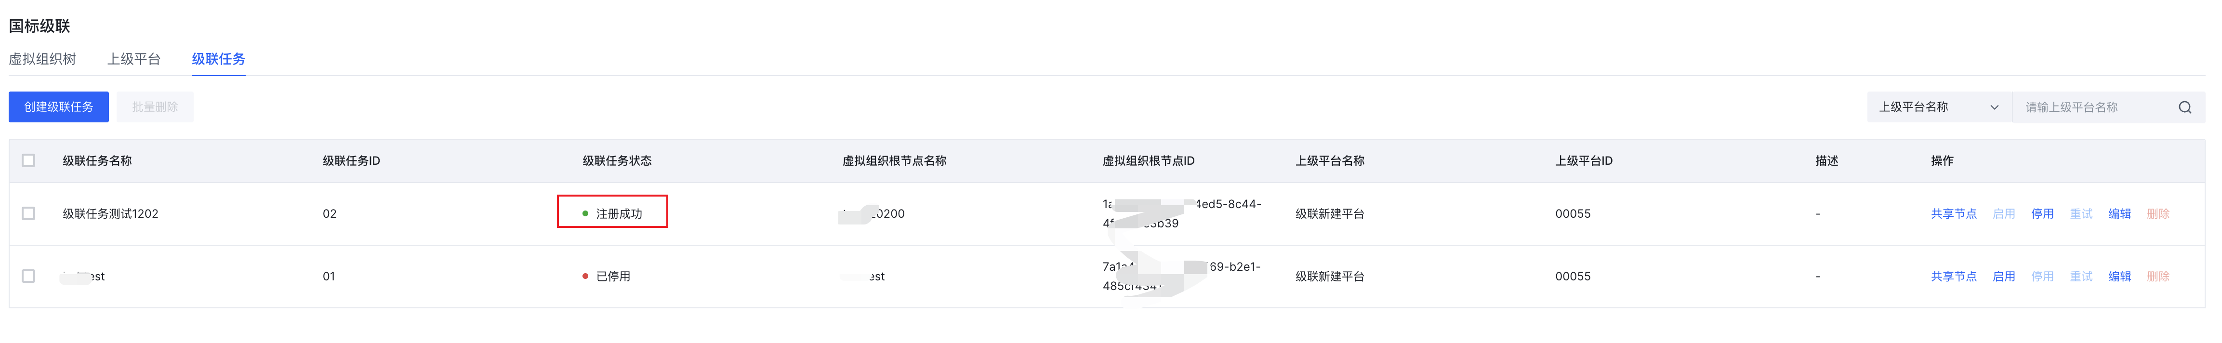2222x343 pixels.
Task: Check the row with task ID 01
Action: [28, 277]
